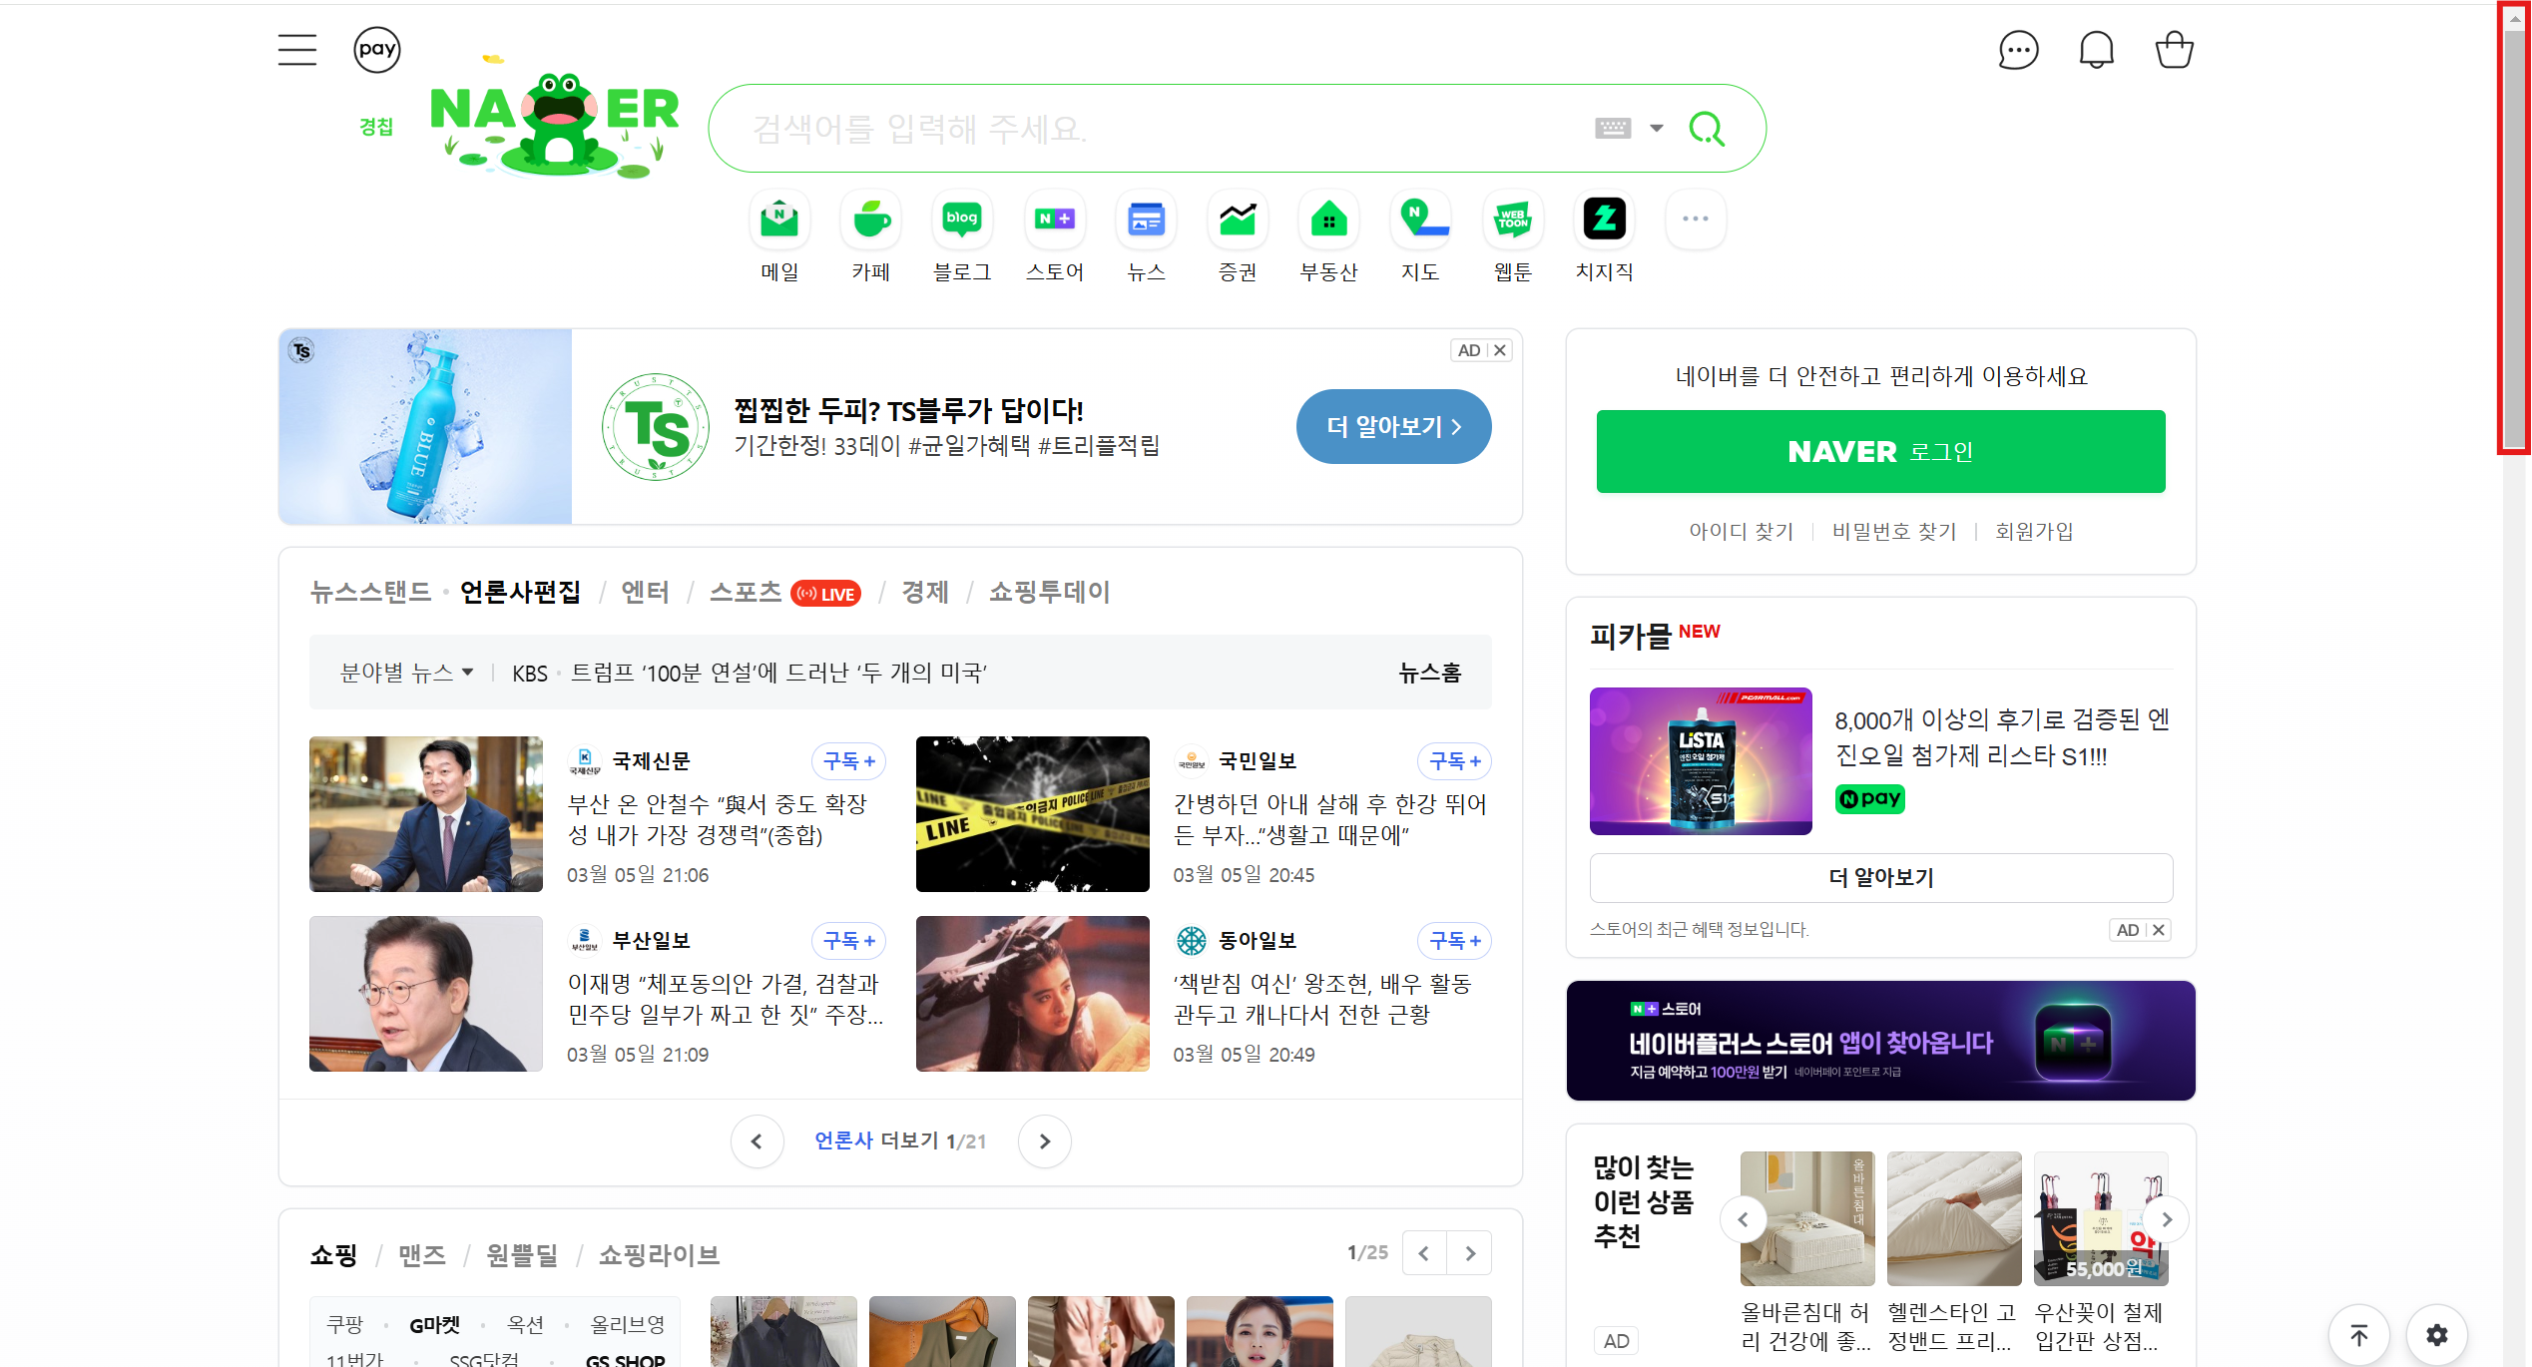Select the 쇼핑투데이 tab
Viewport: 2532px width, 1367px height.
[1049, 592]
